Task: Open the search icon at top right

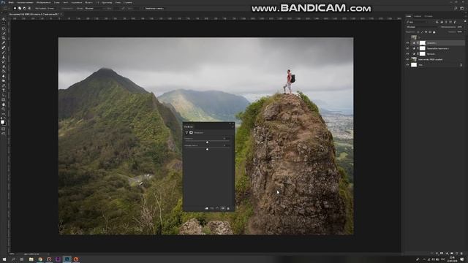Action: pyautogui.click(x=456, y=8)
